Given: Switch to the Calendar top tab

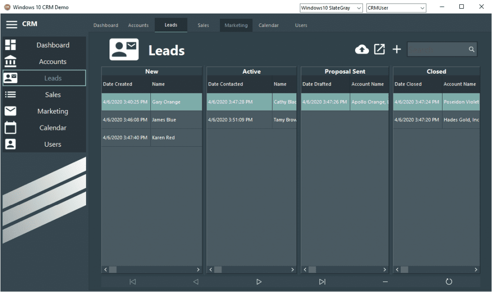Looking at the screenshot, I should [x=269, y=25].
